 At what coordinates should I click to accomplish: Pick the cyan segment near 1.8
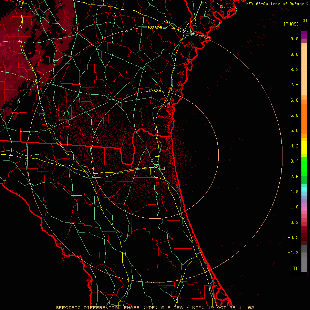(x=304, y=189)
